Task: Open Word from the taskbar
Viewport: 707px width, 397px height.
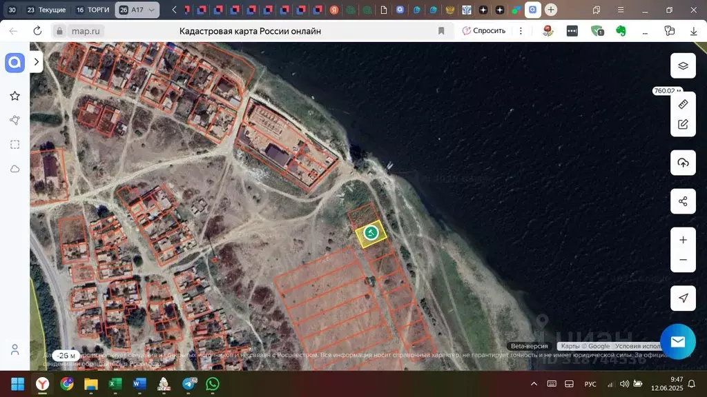Action: (139, 384)
